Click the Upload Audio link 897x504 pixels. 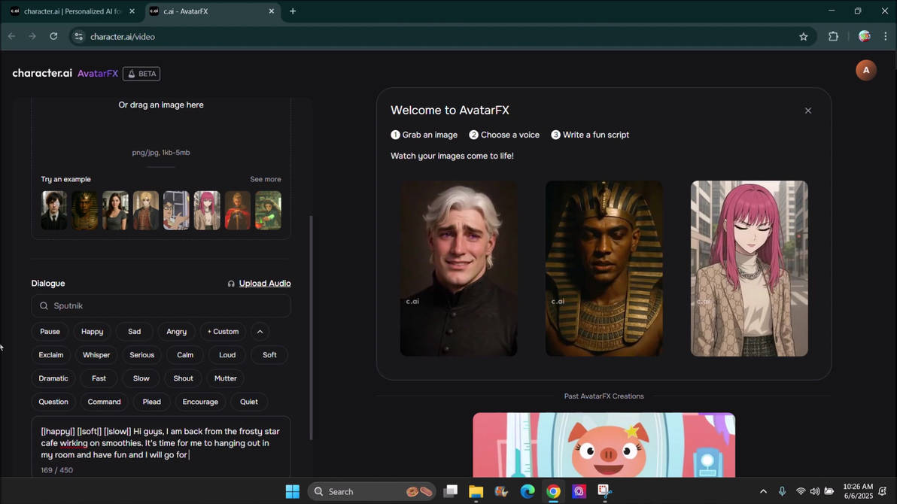[x=265, y=283]
